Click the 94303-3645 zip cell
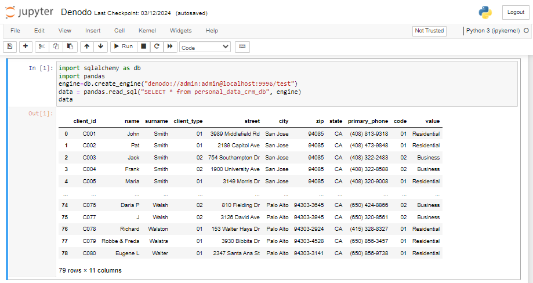 click(309, 205)
